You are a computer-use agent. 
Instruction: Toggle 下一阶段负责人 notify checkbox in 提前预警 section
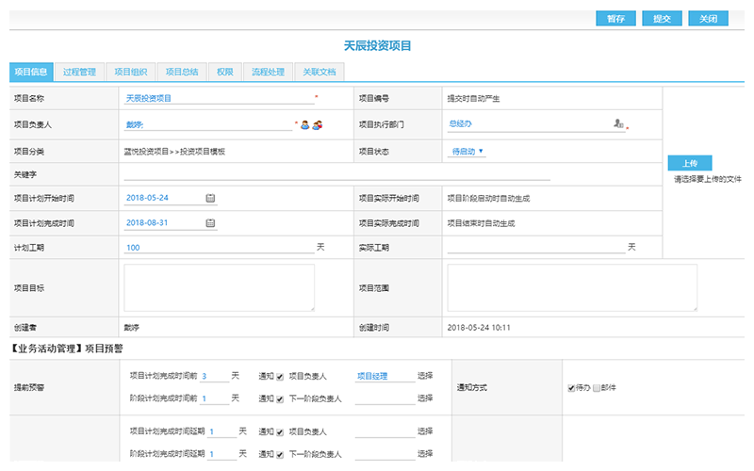point(280,398)
